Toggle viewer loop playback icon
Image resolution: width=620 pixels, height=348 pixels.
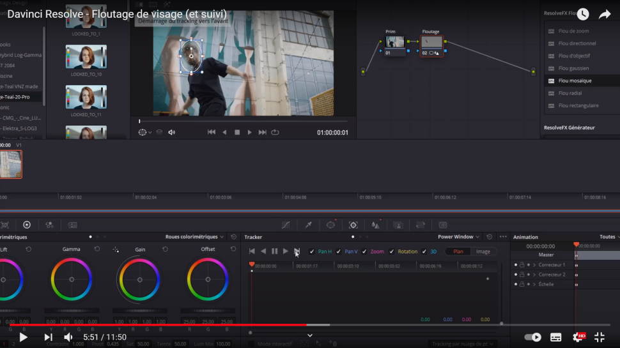(x=275, y=132)
